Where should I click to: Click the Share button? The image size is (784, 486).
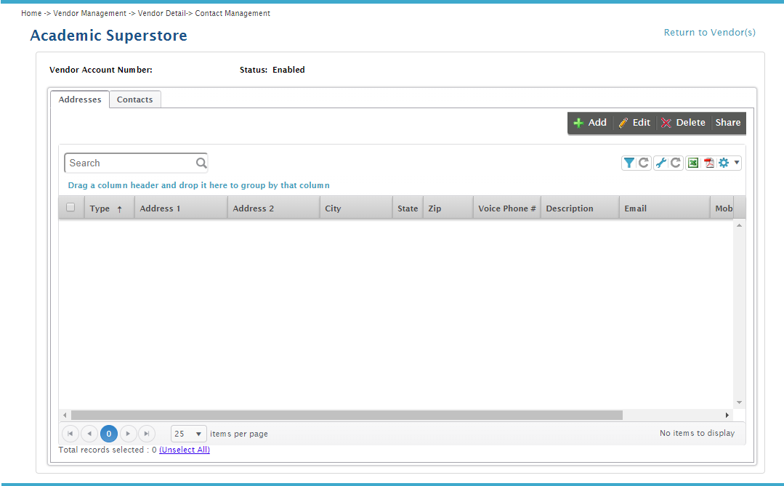coord(728,123)
